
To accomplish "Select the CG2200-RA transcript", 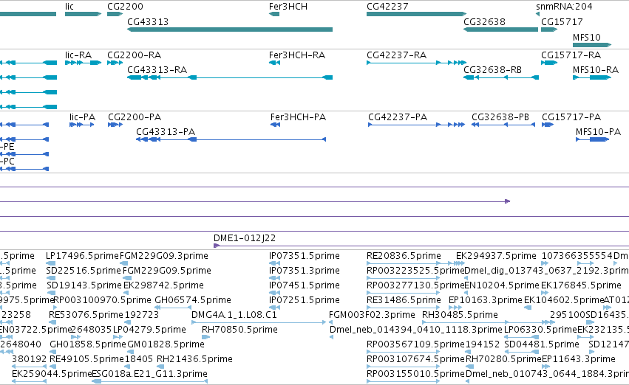I will point(115,63).
